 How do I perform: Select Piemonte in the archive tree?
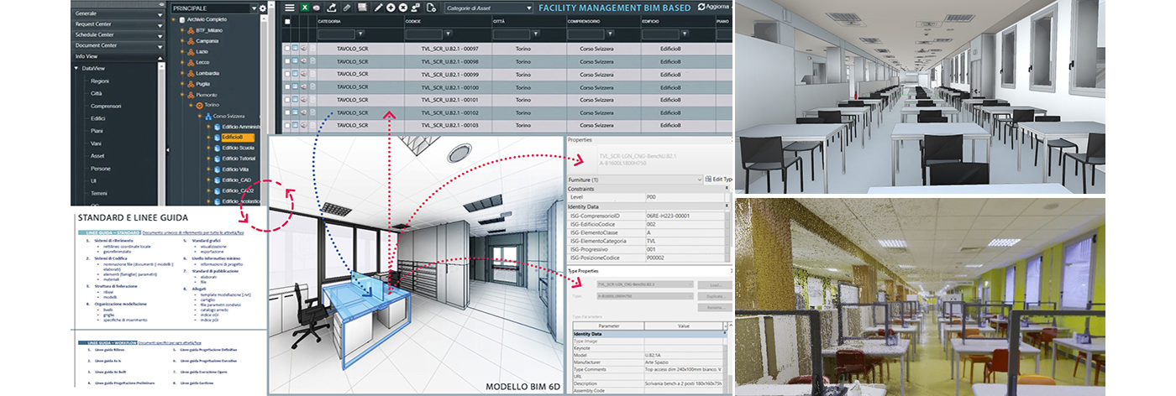(x=207, y=95)
